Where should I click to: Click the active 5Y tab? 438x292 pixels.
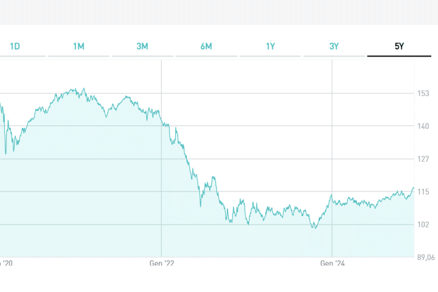(x=399, y=46)
